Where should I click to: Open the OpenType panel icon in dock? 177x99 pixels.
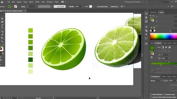coord(146,38)
